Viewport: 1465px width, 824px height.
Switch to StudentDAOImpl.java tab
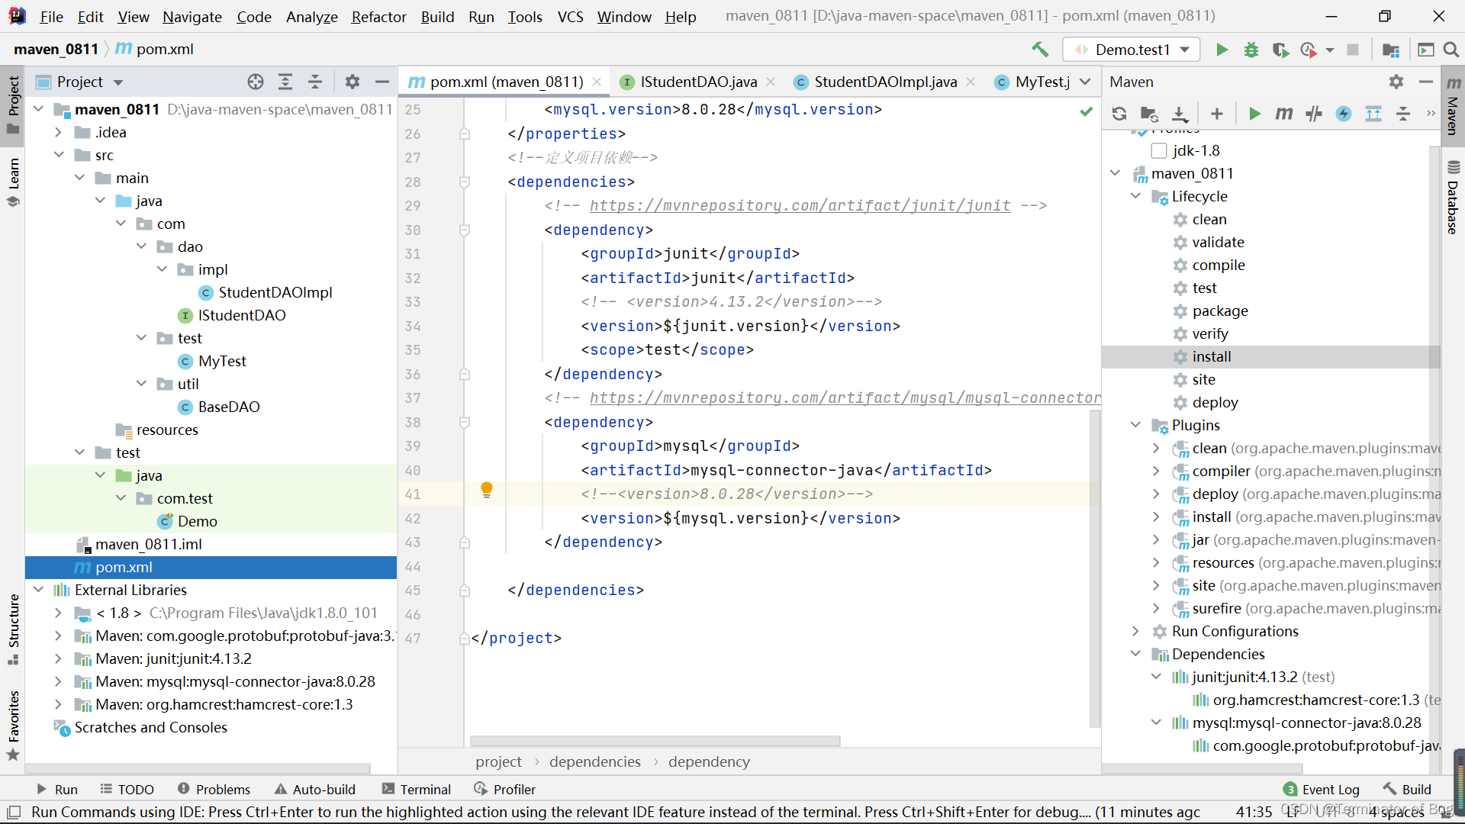tap(885, 82)
